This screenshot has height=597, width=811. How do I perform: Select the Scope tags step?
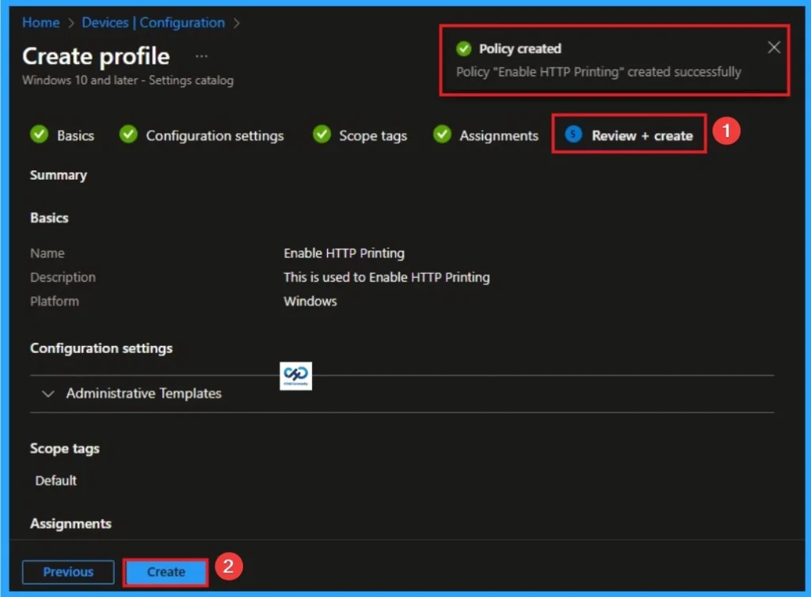(370, 135)
